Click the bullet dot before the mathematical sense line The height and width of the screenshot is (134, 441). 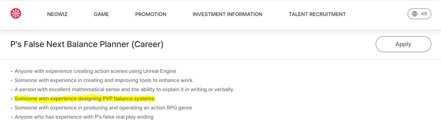[12, 90]
